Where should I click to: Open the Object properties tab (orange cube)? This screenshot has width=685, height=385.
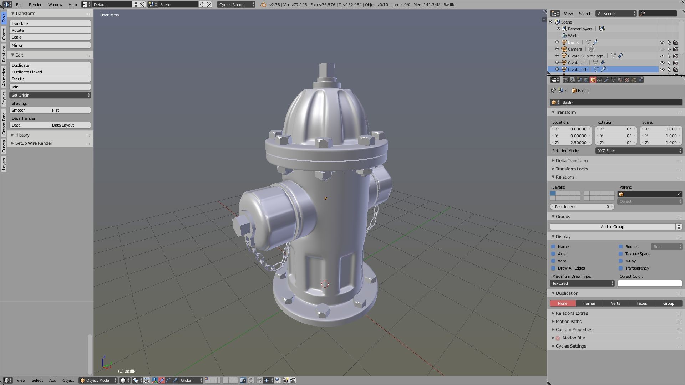coord(593,80)
